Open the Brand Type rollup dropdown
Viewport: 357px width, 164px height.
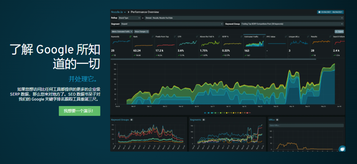tap(129, 18)
